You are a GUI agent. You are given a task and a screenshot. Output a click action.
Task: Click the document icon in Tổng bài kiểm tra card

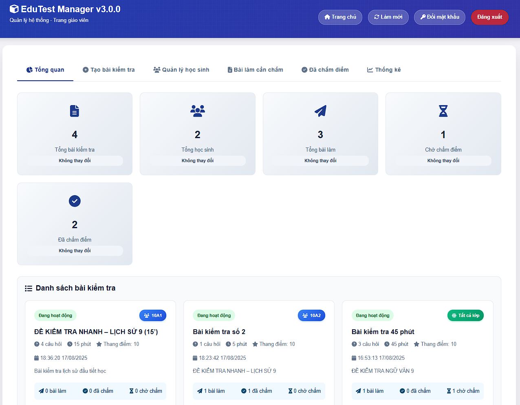[75, 111]
